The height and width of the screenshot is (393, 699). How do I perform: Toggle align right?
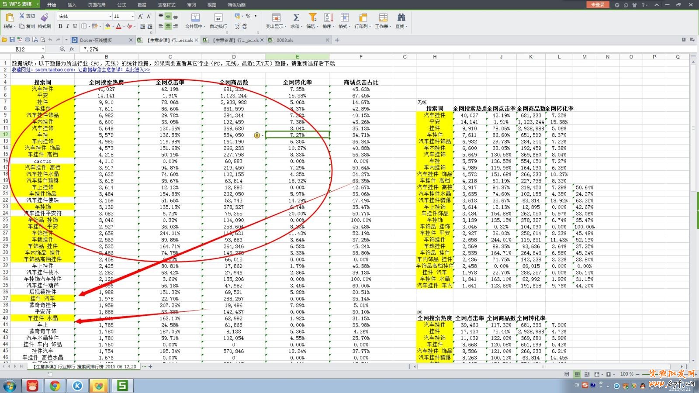pos(175,26)
